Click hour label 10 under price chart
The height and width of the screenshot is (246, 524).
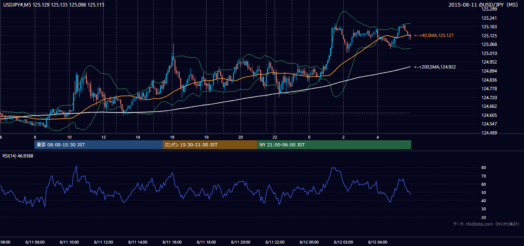click(x=69, y=137)
